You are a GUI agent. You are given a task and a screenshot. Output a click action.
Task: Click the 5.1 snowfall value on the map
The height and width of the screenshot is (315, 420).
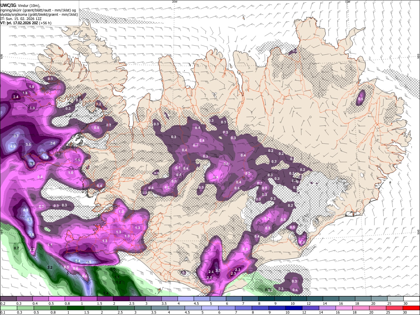[x=29, y=220]
